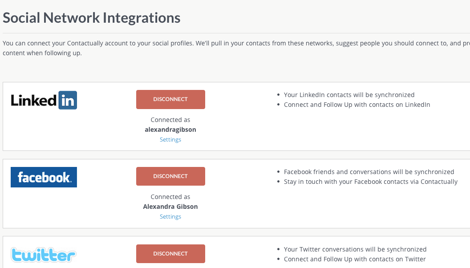470x268 pixels.
Task: Click "Connected as" label under Facebook
Action: coord(170,197)
